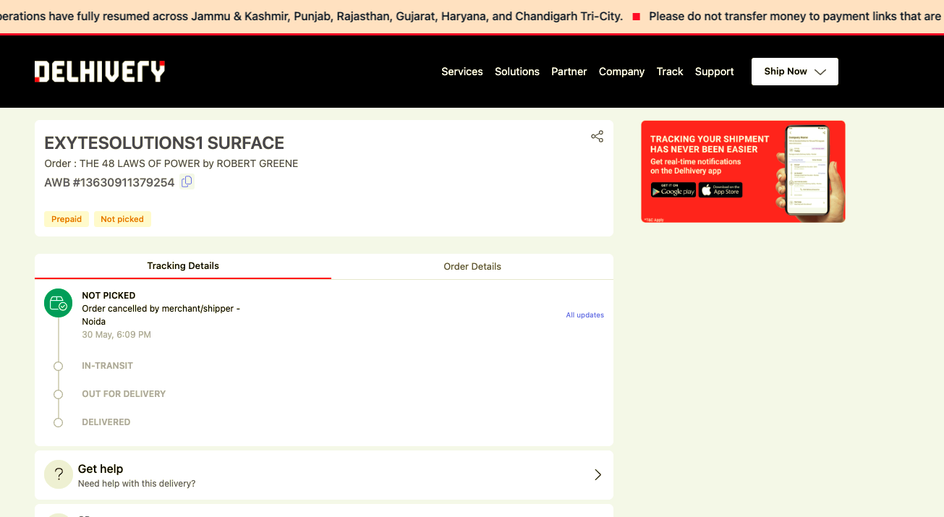Viewport: 944px width, 517px height.
Task: Click the In-Transit timeline step circle
Action: [x=59, y=367]
